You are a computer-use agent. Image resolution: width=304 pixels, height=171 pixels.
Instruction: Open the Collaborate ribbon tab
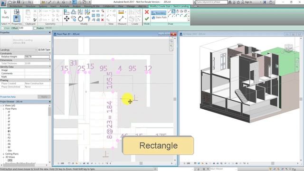tap(109, 6)
